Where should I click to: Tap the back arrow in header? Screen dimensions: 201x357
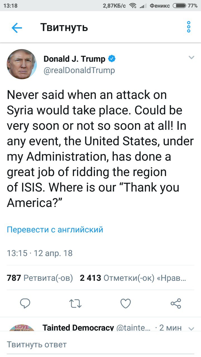[x=17, y=27]
